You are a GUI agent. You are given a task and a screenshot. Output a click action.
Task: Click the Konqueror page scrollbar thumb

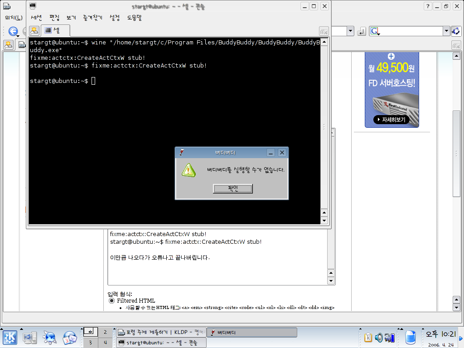[x=456, y=154]
